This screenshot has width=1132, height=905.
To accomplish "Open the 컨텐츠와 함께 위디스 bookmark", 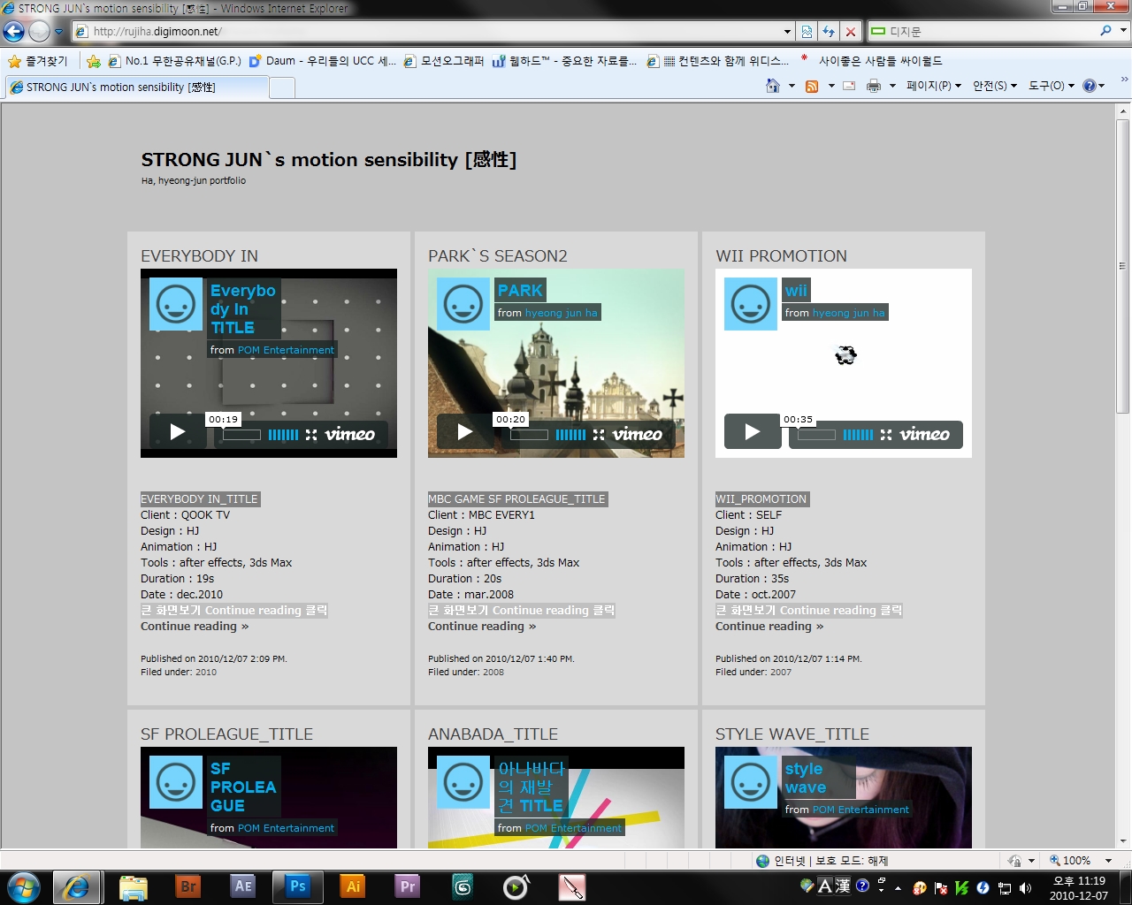I will [718, 61].
